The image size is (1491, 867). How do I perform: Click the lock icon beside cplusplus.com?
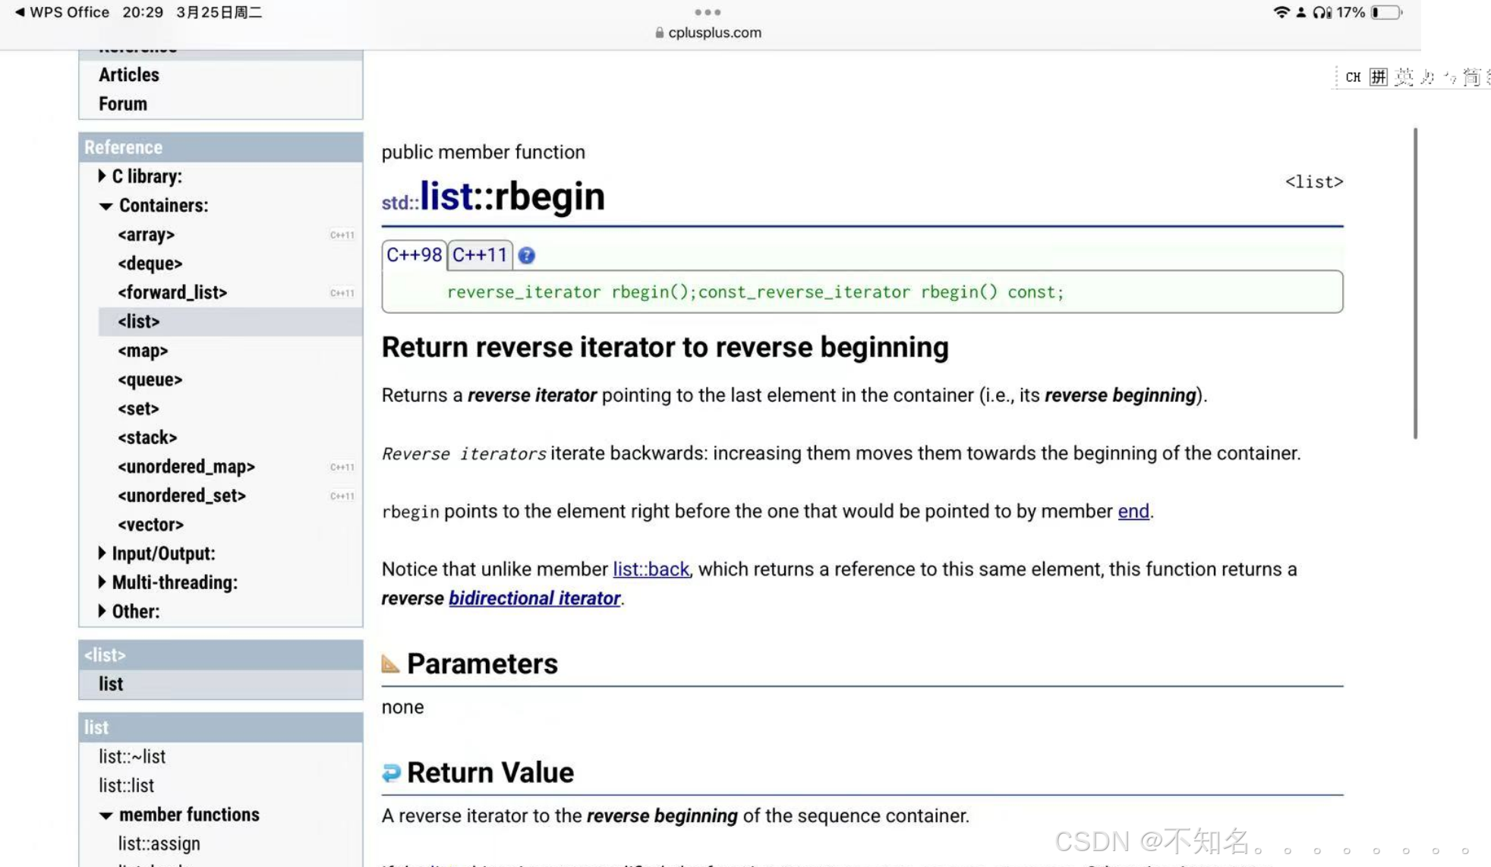tap(659, 33)
